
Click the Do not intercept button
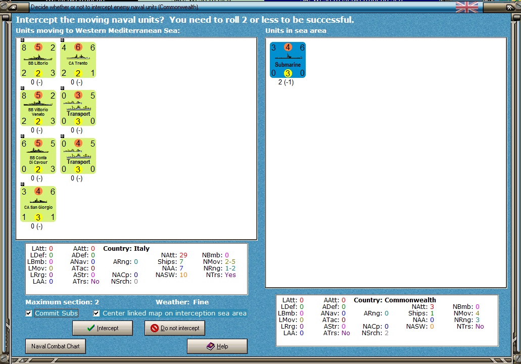(x=175, y=328)
